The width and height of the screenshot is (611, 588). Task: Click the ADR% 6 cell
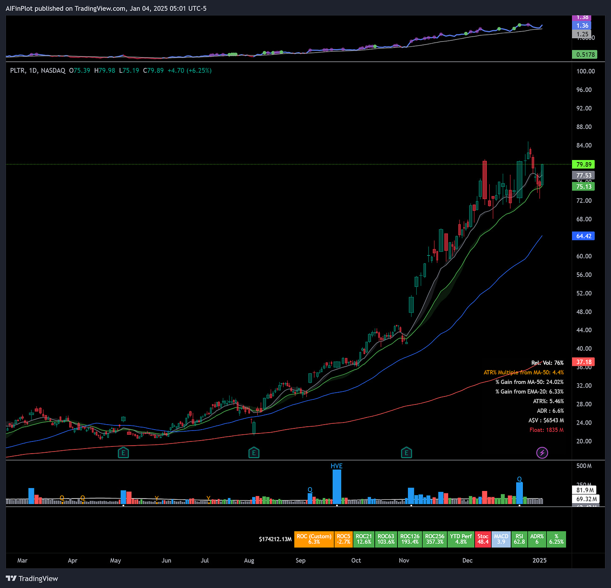pos(537,539)
